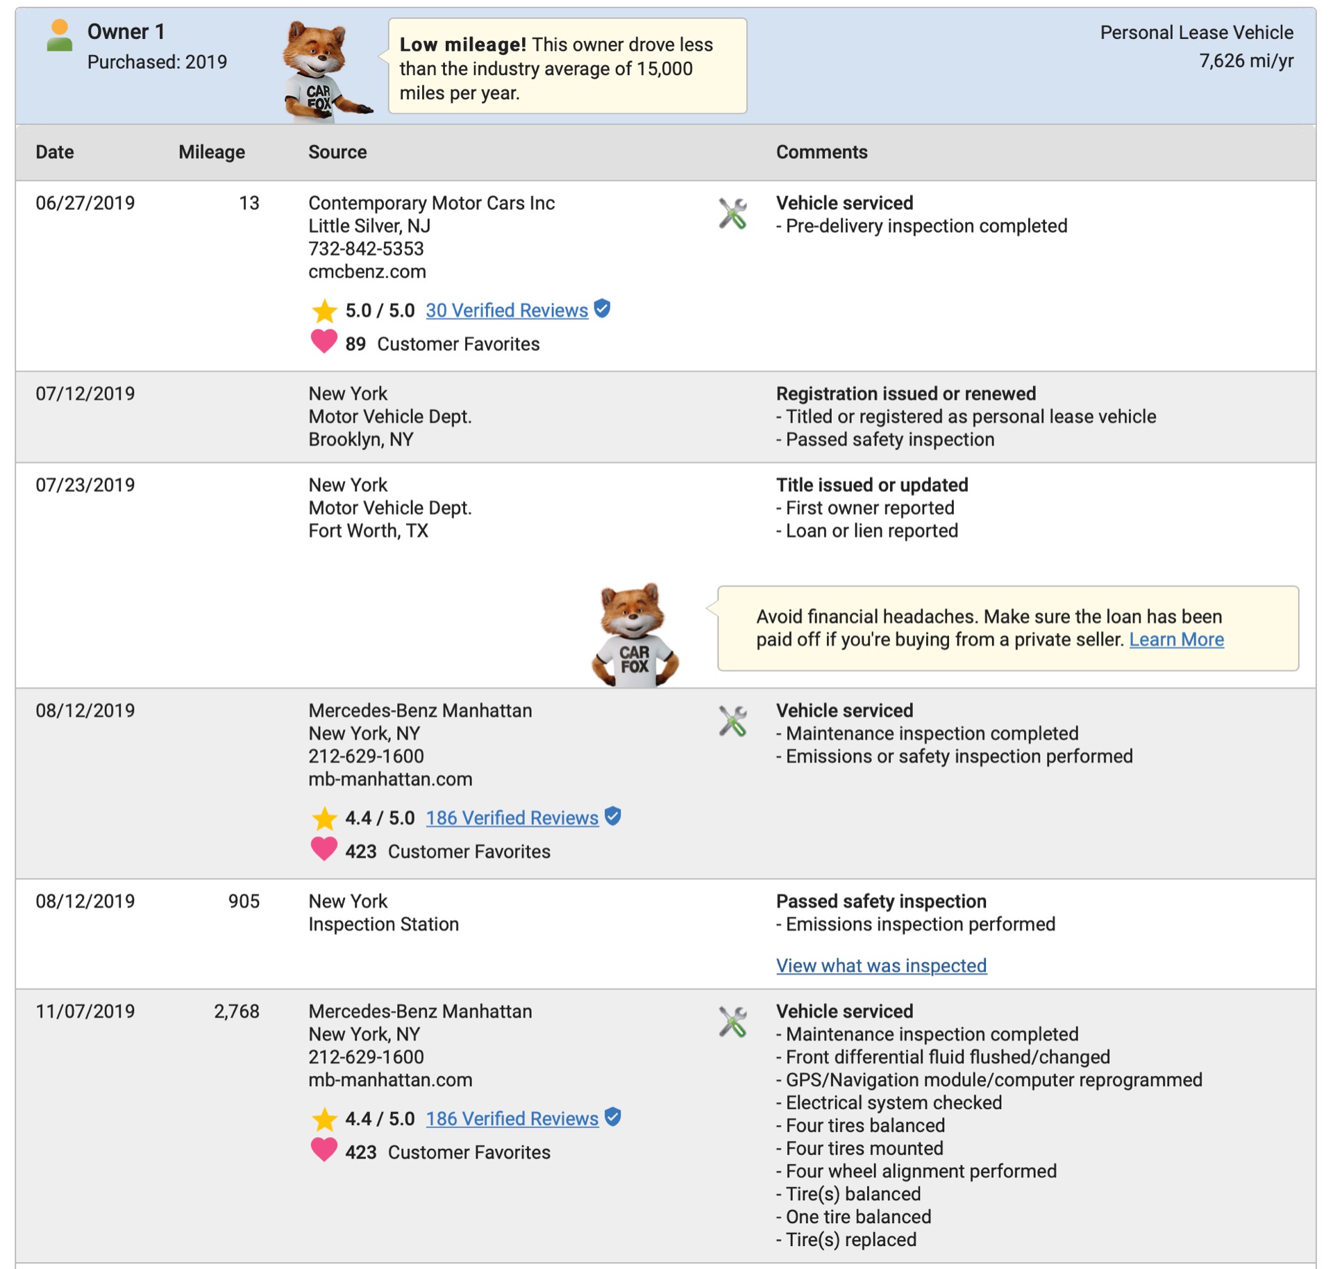Click the mileage value 13
Screen dimensions: 1333x1269
click(x=249, y=203)
